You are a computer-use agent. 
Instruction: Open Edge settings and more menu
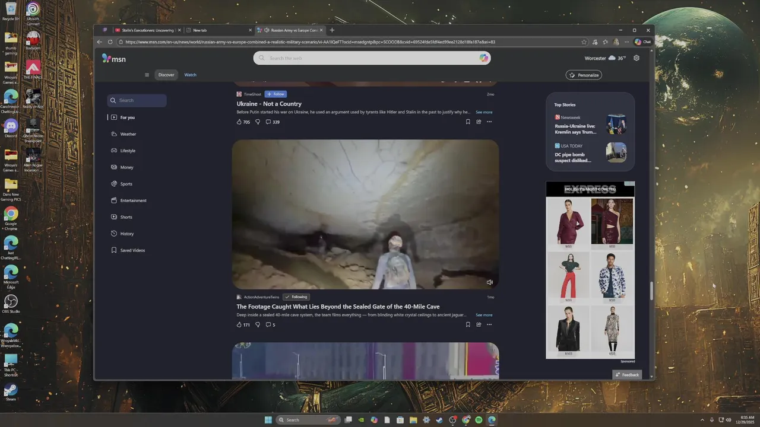(x=626, y=42)
